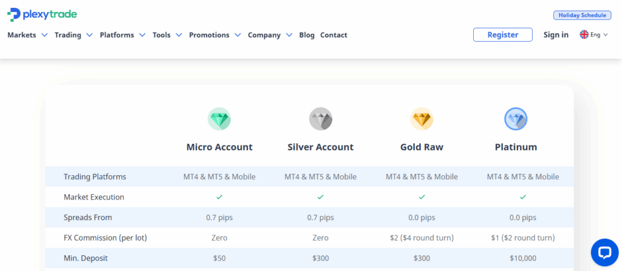This screenshot has width=622, height=271.
Task: Click the Register button
Action: (x=502, y=35)
